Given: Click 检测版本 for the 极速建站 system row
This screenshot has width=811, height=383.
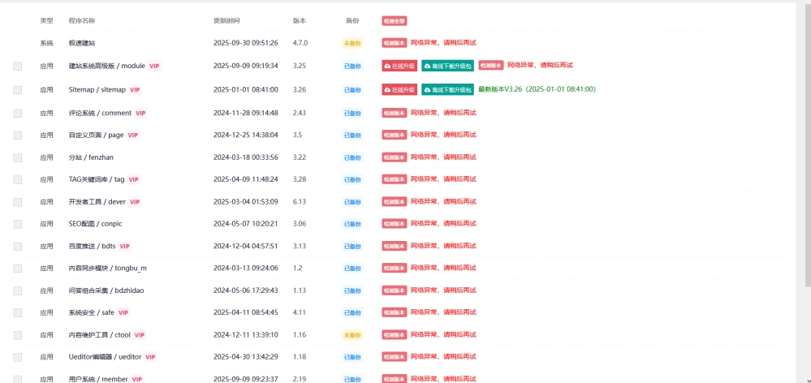Looking at the screenshot, I should click(394, 43).
